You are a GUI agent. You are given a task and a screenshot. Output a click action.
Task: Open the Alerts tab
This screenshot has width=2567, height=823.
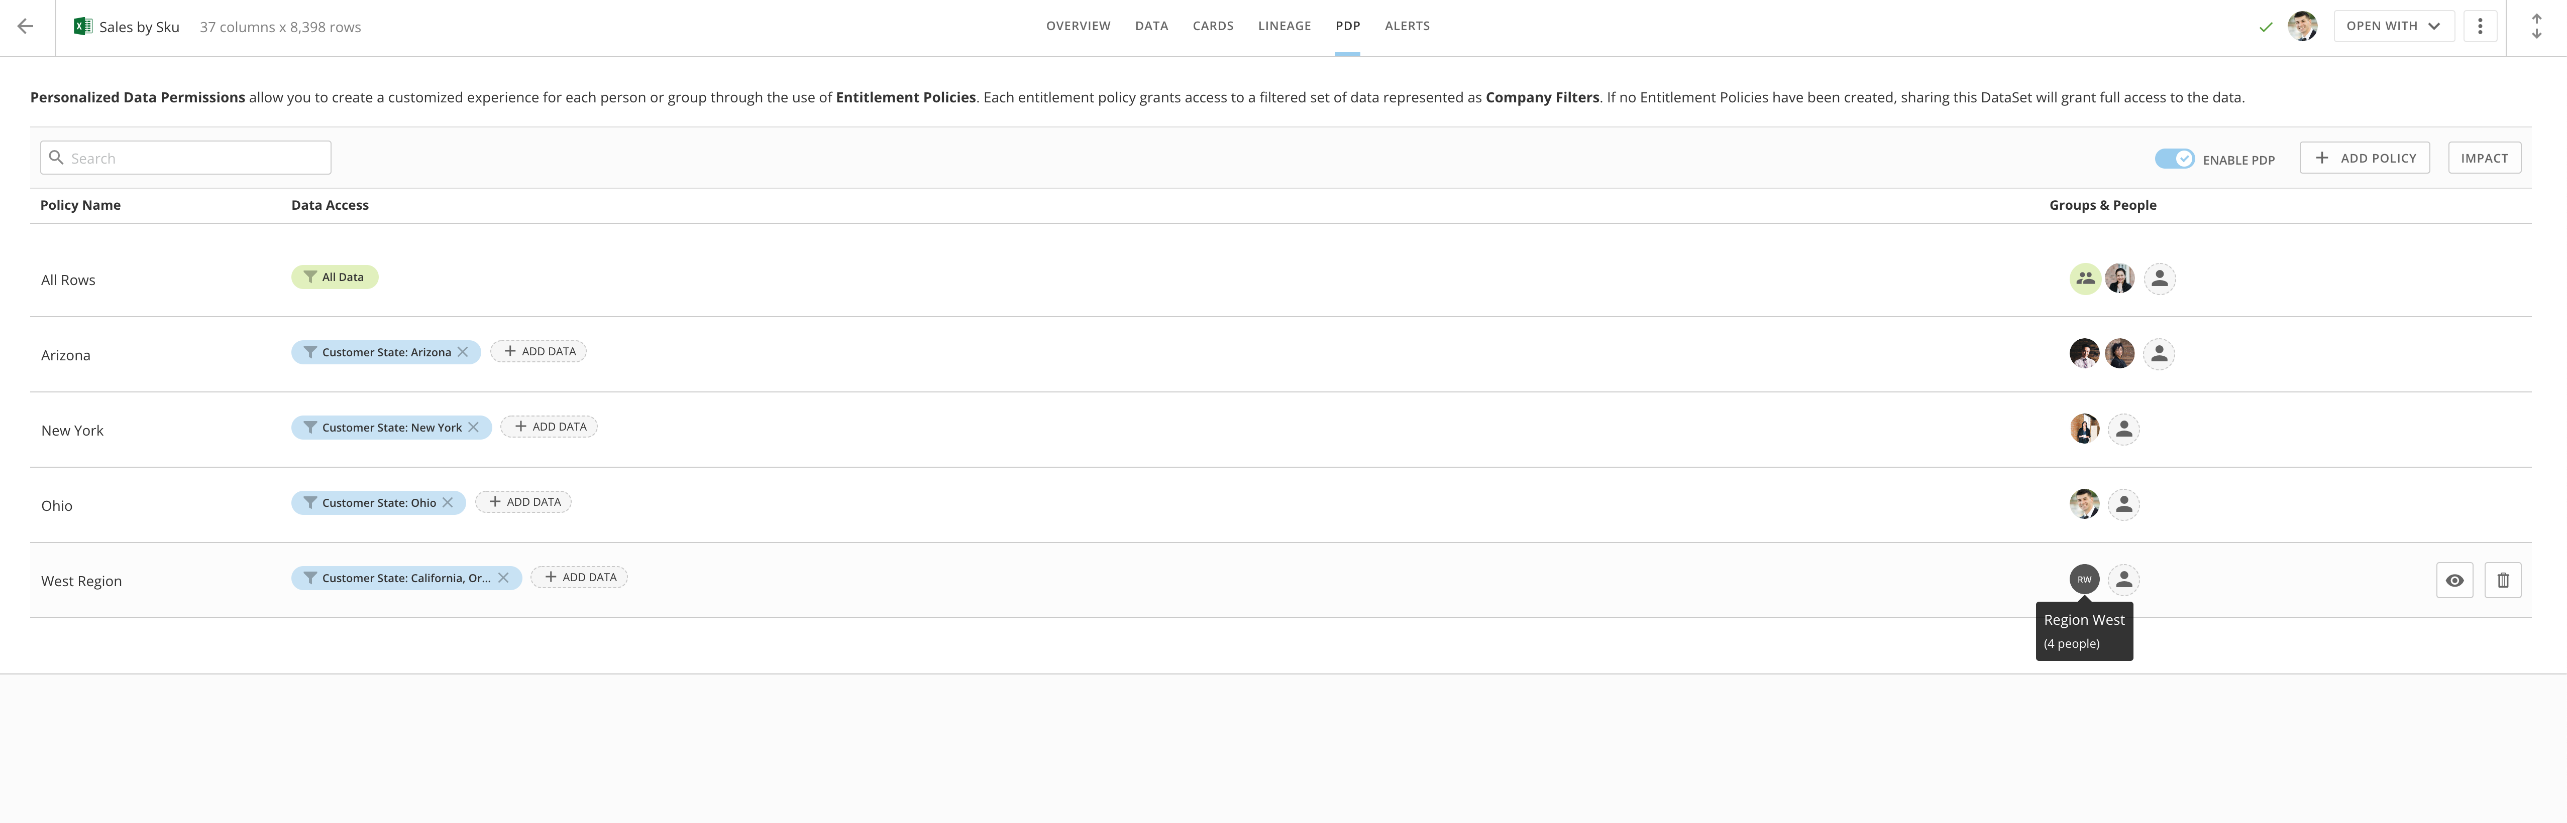pyautogui.click(x=1406, y=27)
